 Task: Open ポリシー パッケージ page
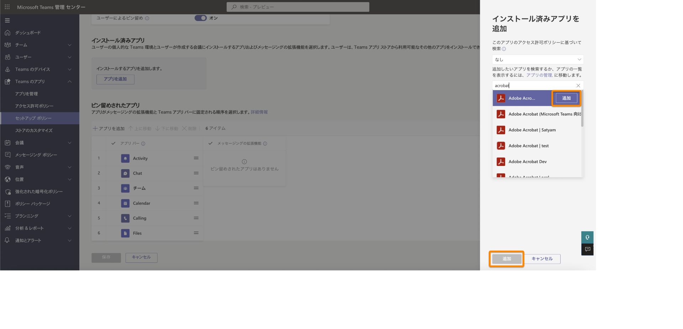pyautogui.click(x=32, y=204)
